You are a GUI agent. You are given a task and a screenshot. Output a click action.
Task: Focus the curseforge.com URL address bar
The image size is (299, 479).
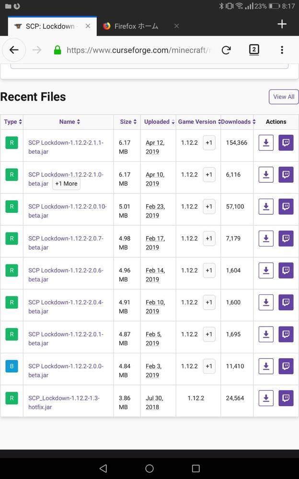[x=138, y=50]
